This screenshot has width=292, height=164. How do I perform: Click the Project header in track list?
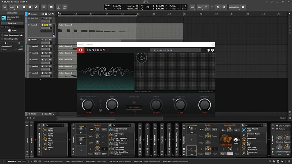pyautogui.click(x=34, y=14)
